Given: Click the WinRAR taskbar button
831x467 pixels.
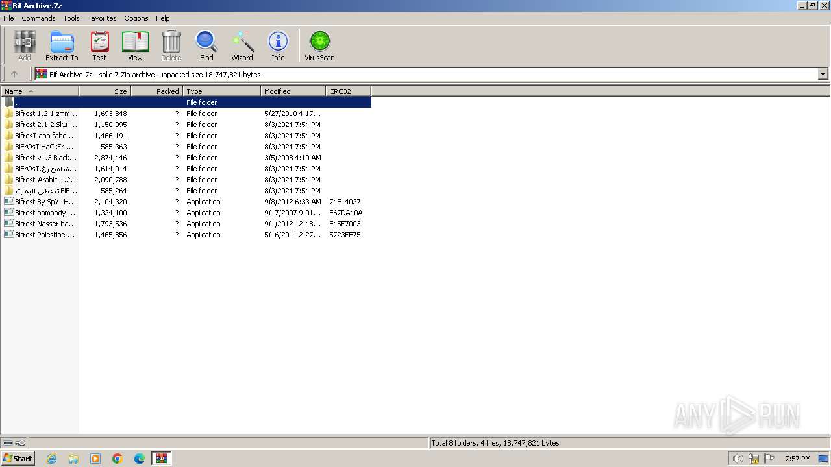Looking at the screenshot, I should pyautogui.click(x=162, y=459).
